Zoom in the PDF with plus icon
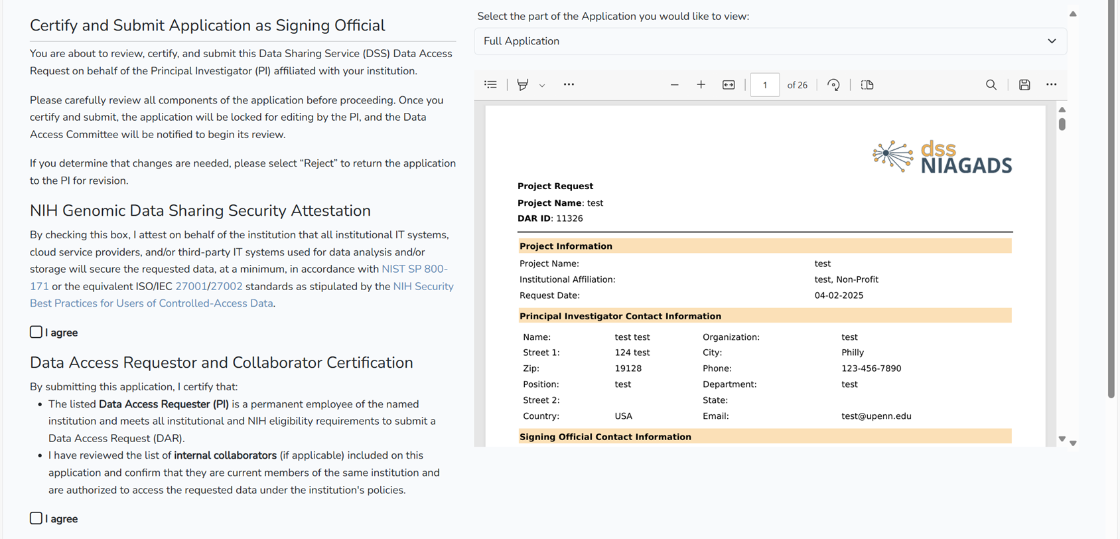This screenshot has width=1120, height=539. (x=701, y=85)
